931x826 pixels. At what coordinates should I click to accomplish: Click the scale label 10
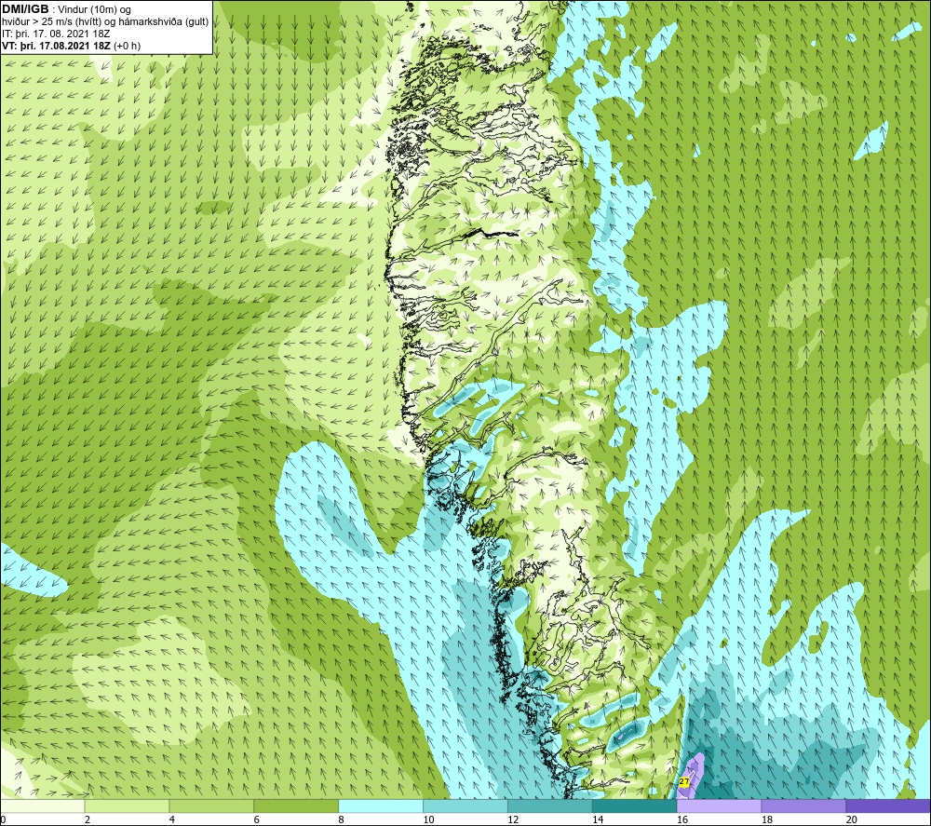[428, 820]
